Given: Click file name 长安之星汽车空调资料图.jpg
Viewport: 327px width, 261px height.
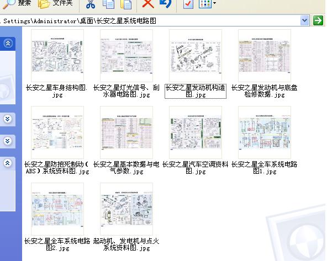Looking at the screenshot, I should tap(196, 168).
